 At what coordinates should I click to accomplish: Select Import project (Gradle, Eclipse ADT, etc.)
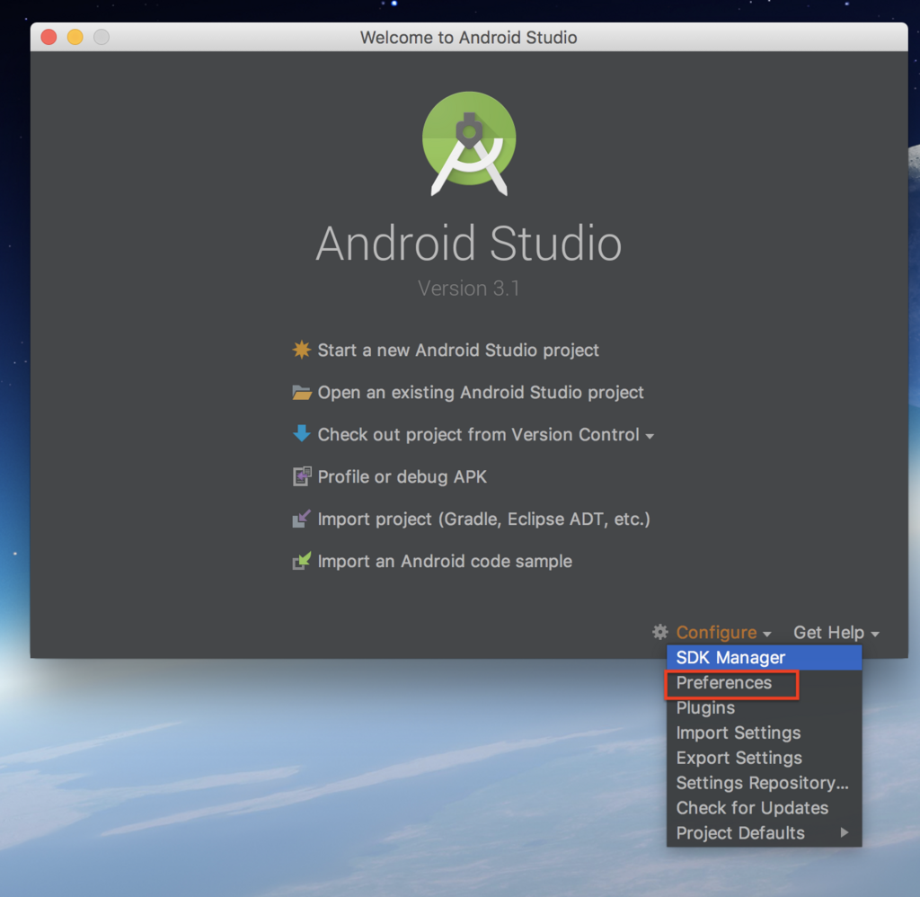pyautogui.click(x=483, y=519)
